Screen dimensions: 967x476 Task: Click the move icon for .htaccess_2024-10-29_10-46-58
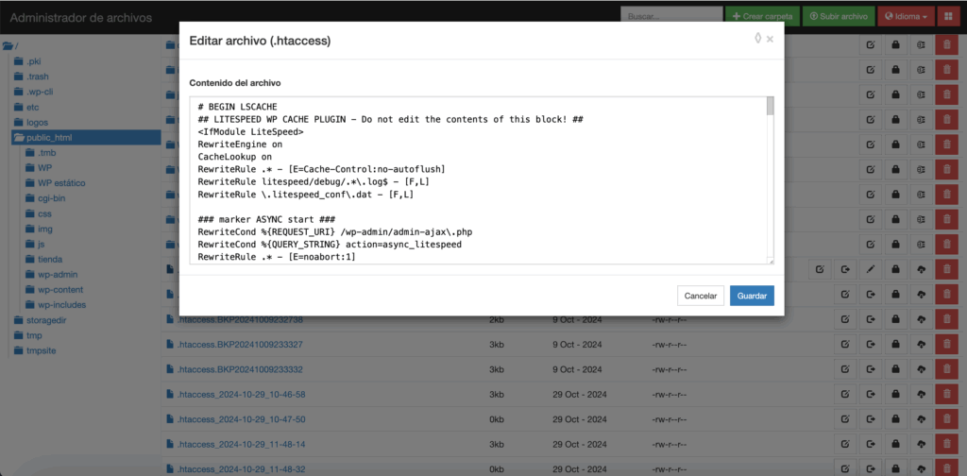(870, 394)
